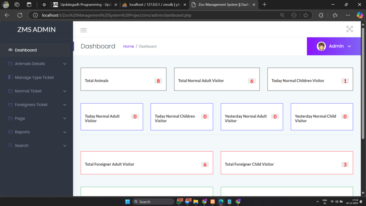Click the Today Normal Adult Visitor card
Image resolution: width=366 pixels, height=206 pixels.
tap(112, 117)
